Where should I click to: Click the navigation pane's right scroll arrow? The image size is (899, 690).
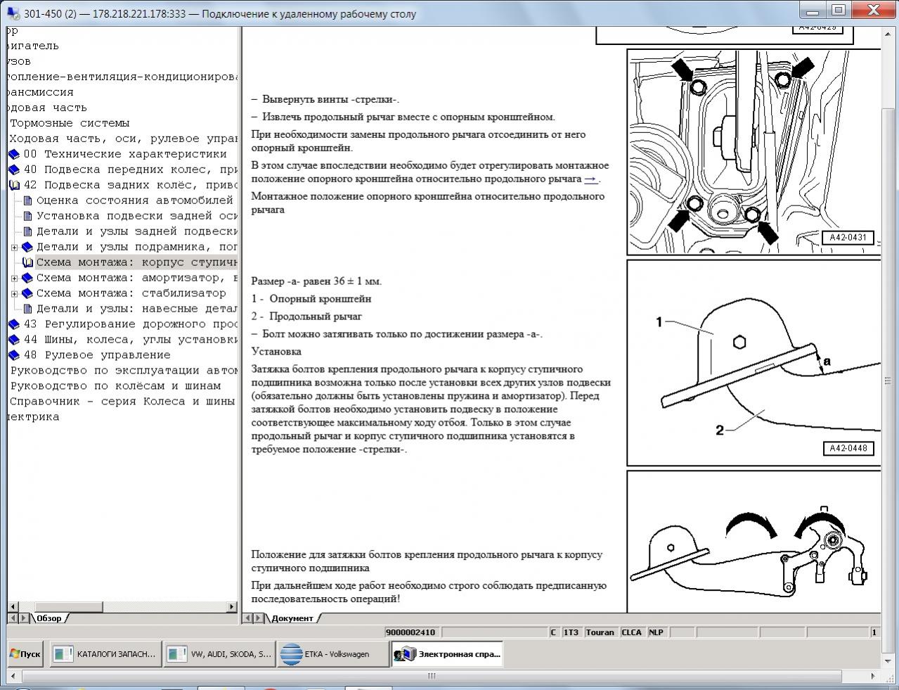point(232,606)
